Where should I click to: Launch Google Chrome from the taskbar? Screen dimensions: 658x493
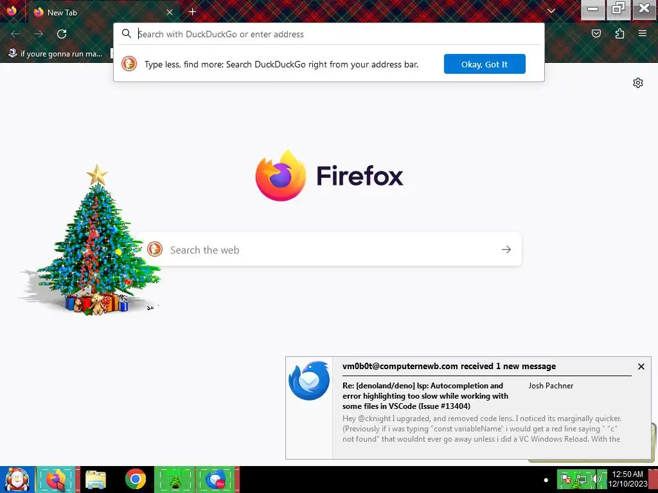(135, 480)
